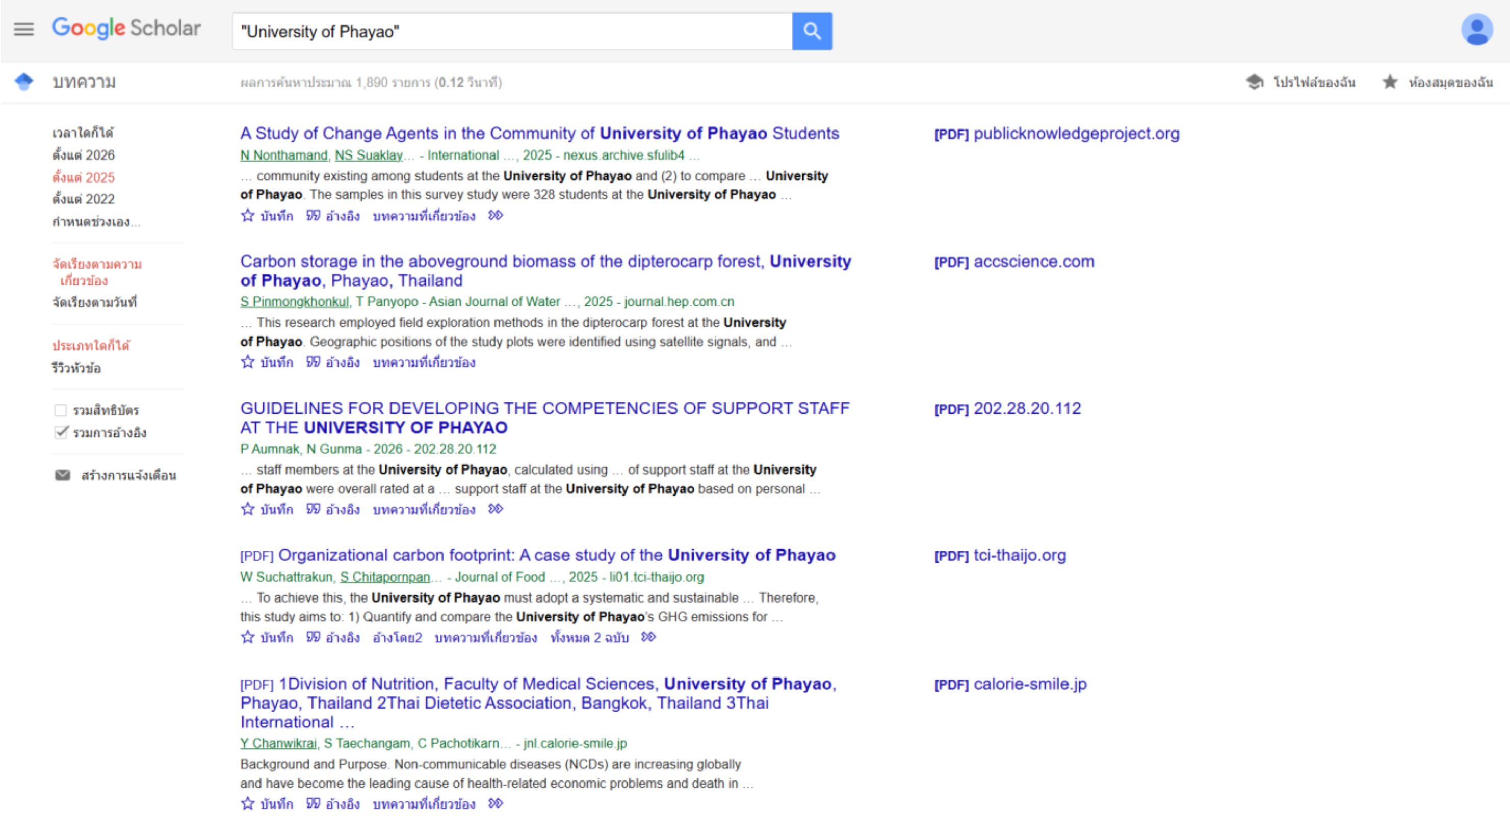
Task: Filter by review articles
Action: pyautogui.click(x=76, y=368)
